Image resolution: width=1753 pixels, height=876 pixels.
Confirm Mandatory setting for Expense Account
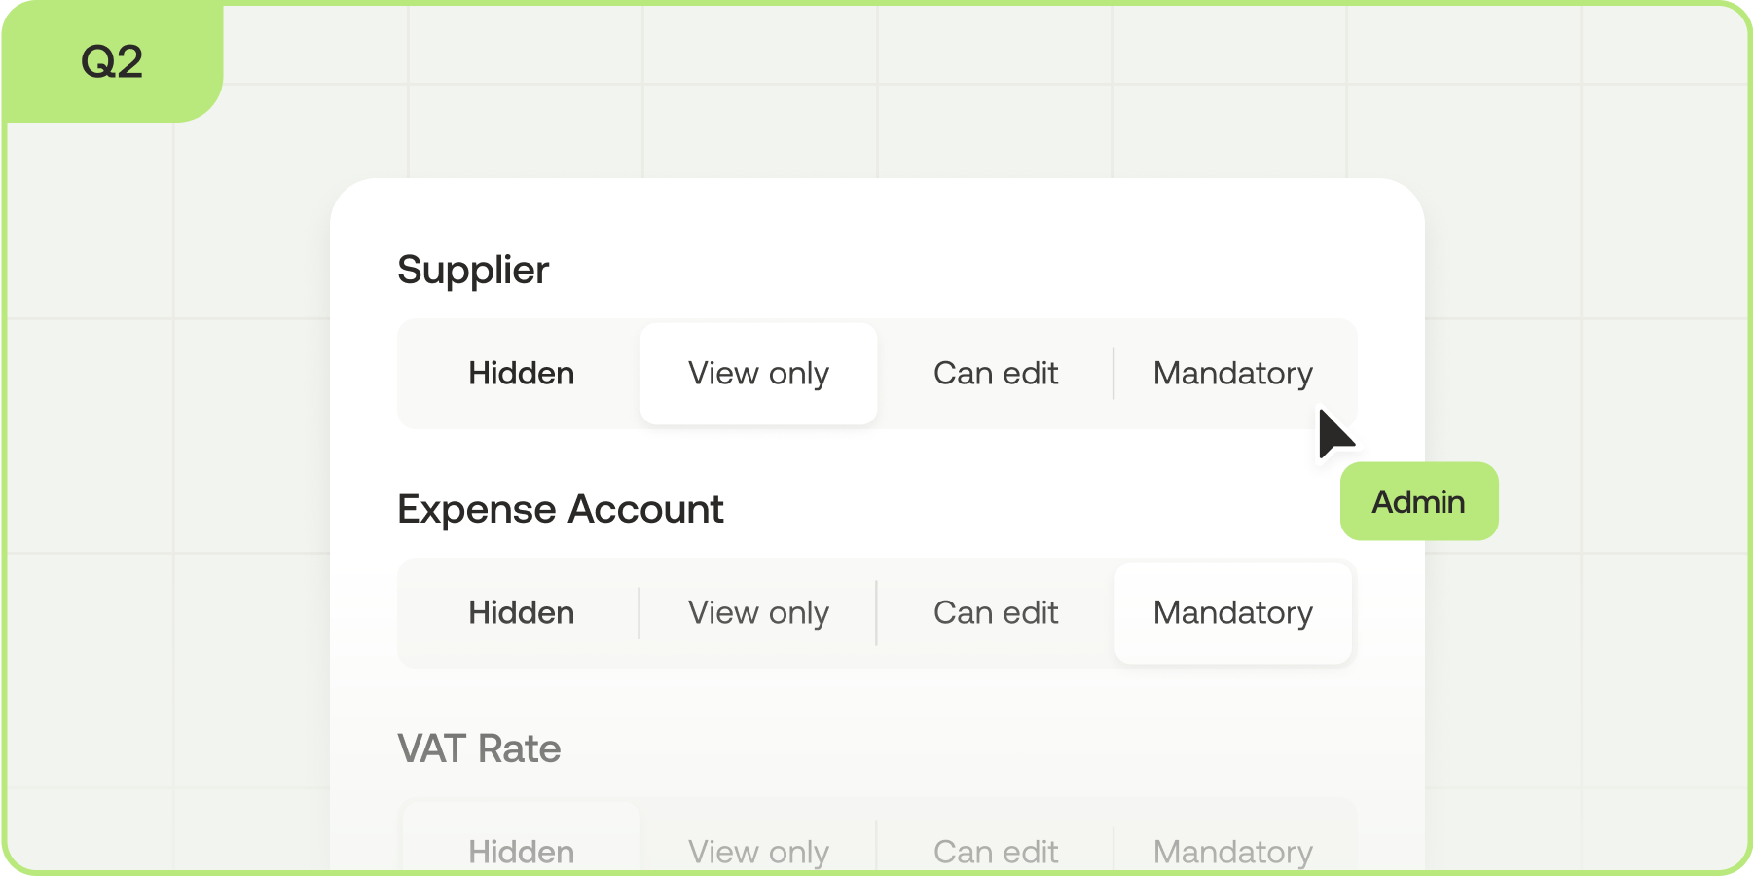[1232, 612]
